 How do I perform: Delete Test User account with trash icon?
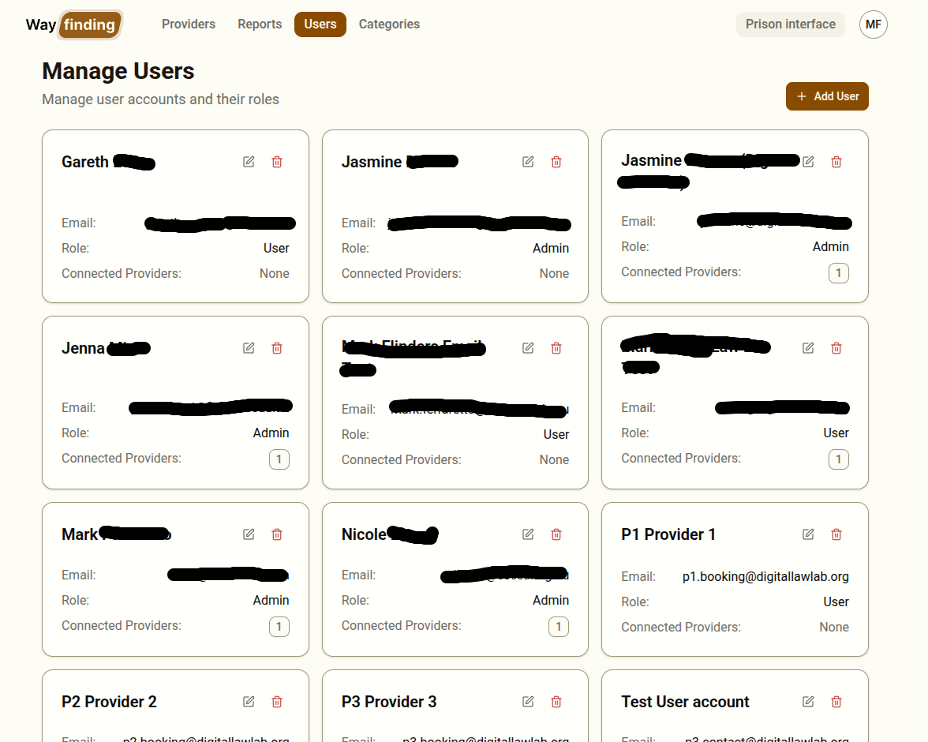coord(836,701)
